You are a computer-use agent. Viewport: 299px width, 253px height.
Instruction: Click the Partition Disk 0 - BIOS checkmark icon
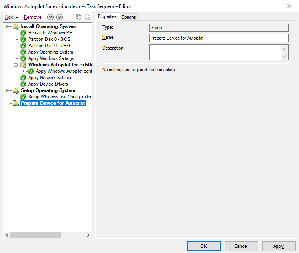pos(23,39)
